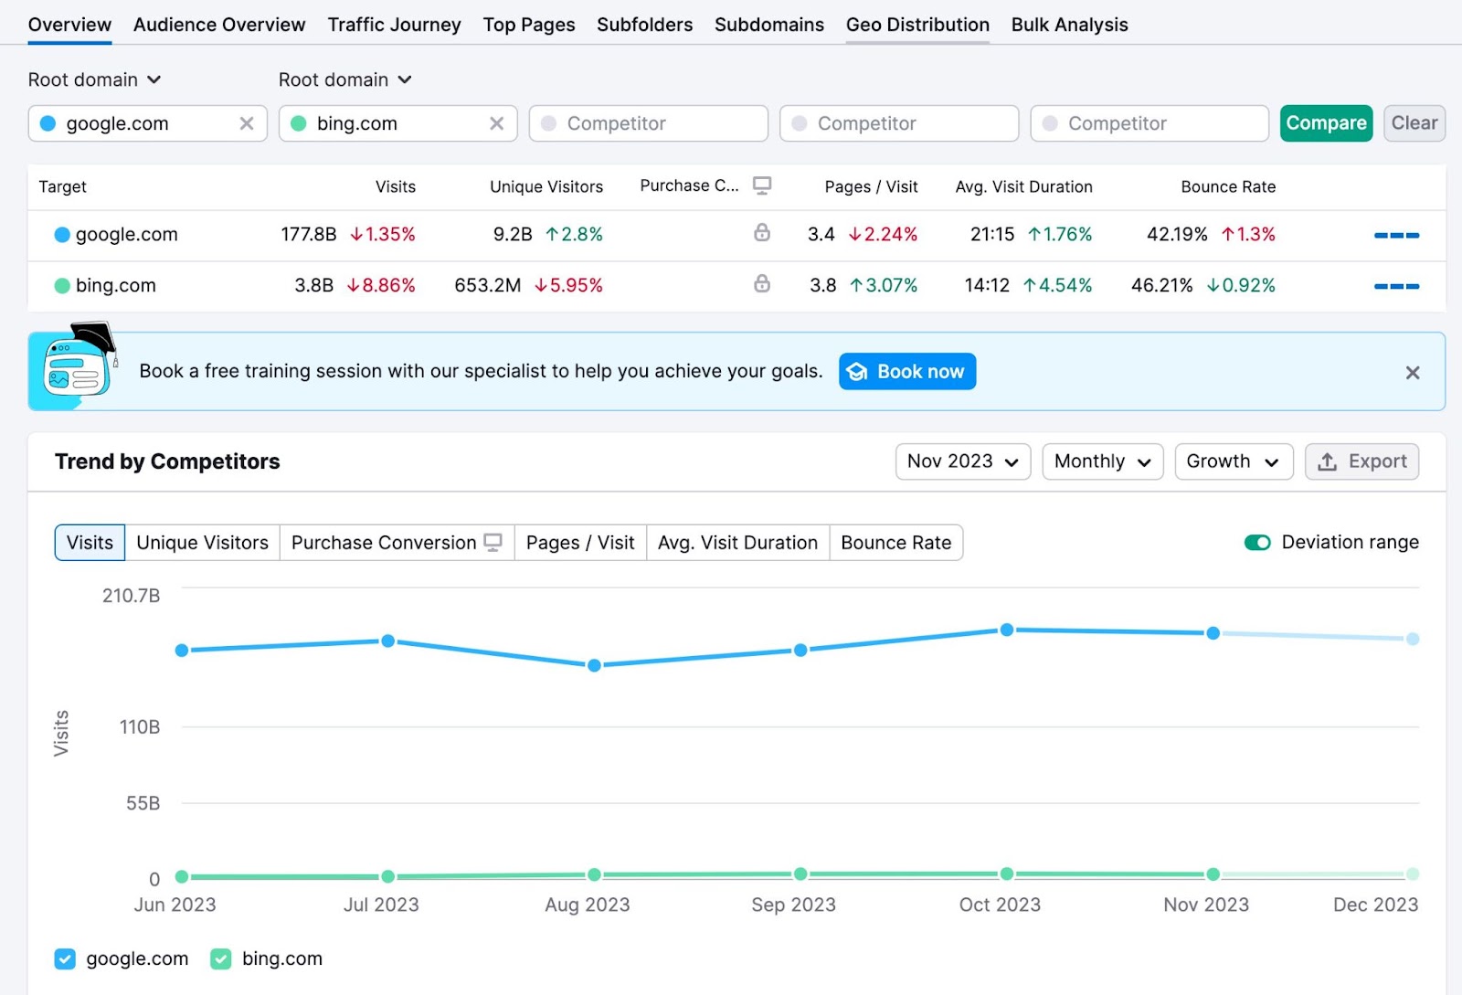The image size is (1462, 995).
Task: Click the graduation cap icon in Book now button
Action: 857,371
